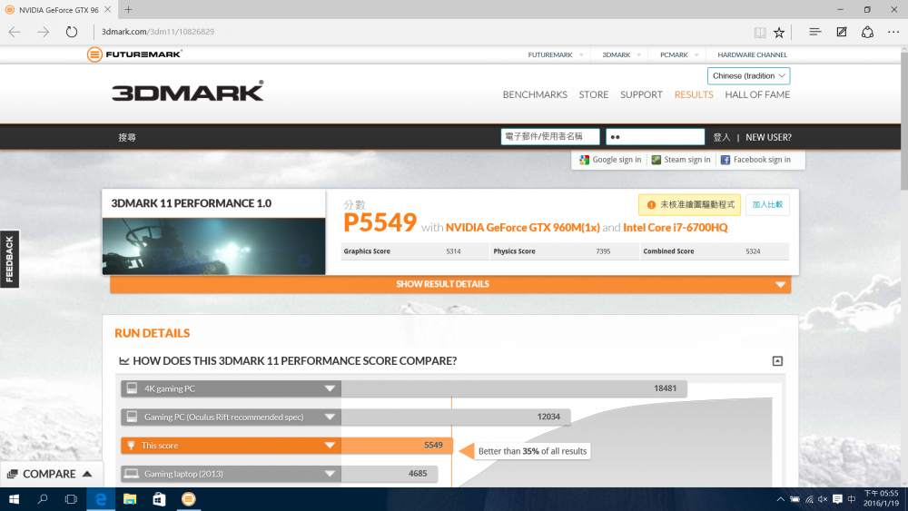This screenshot has width=908, height=511.
Task: Open the Chinese (traditional) language dropdown
Action: point(748,76)
